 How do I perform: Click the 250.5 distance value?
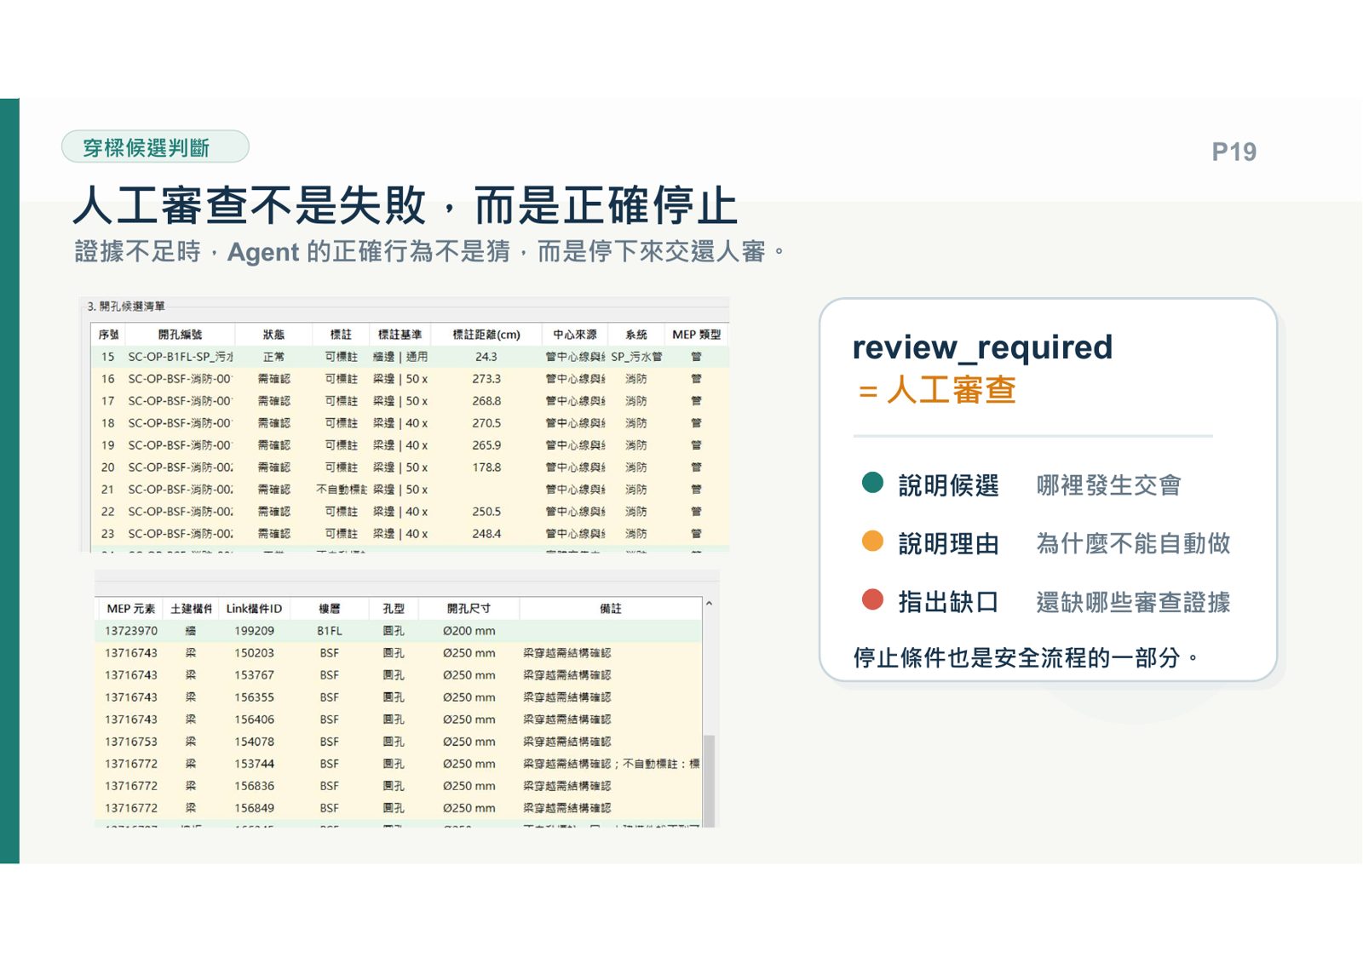coord(486,512)
